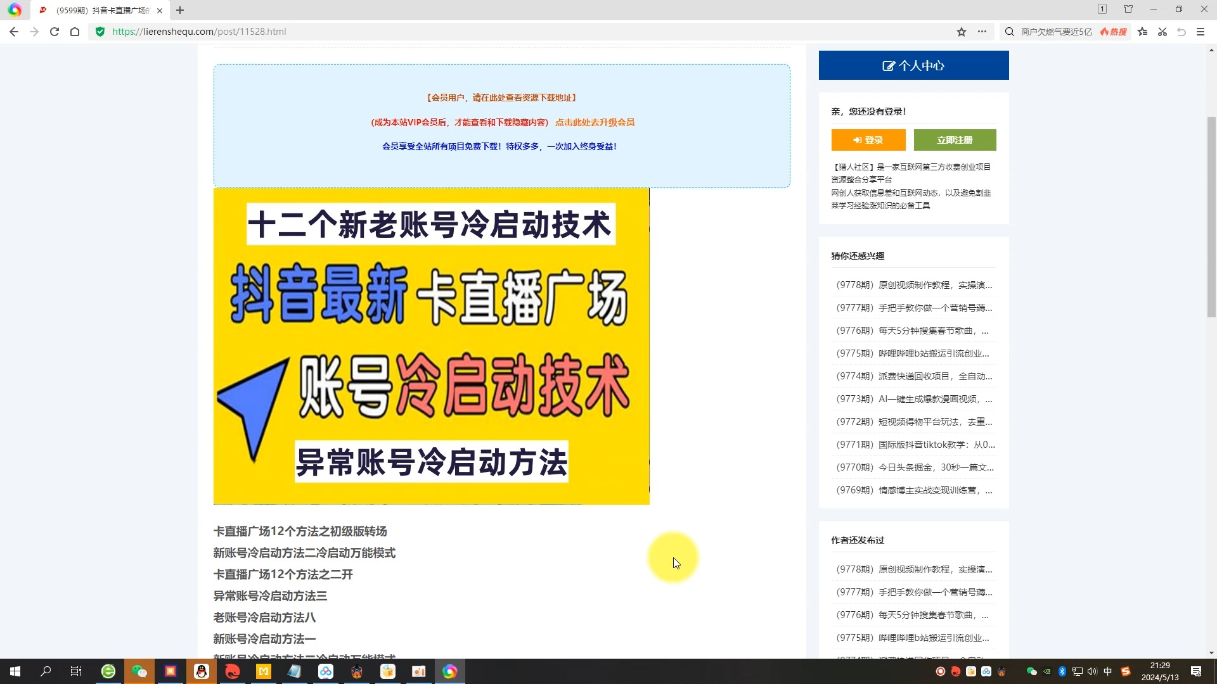
Task: Open the browser main hamburger menu
Action: click(x=1201, y=32)
